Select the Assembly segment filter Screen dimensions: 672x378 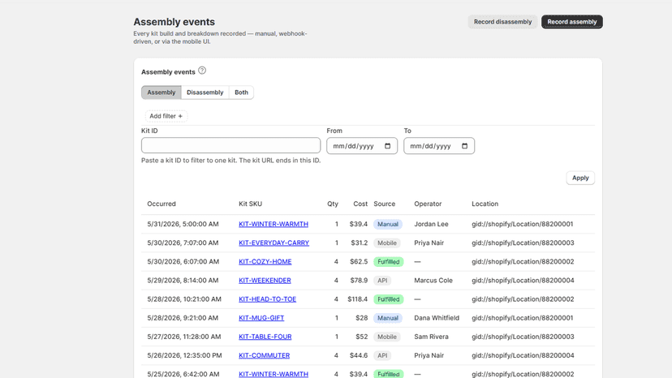click(x=162, y=92)
